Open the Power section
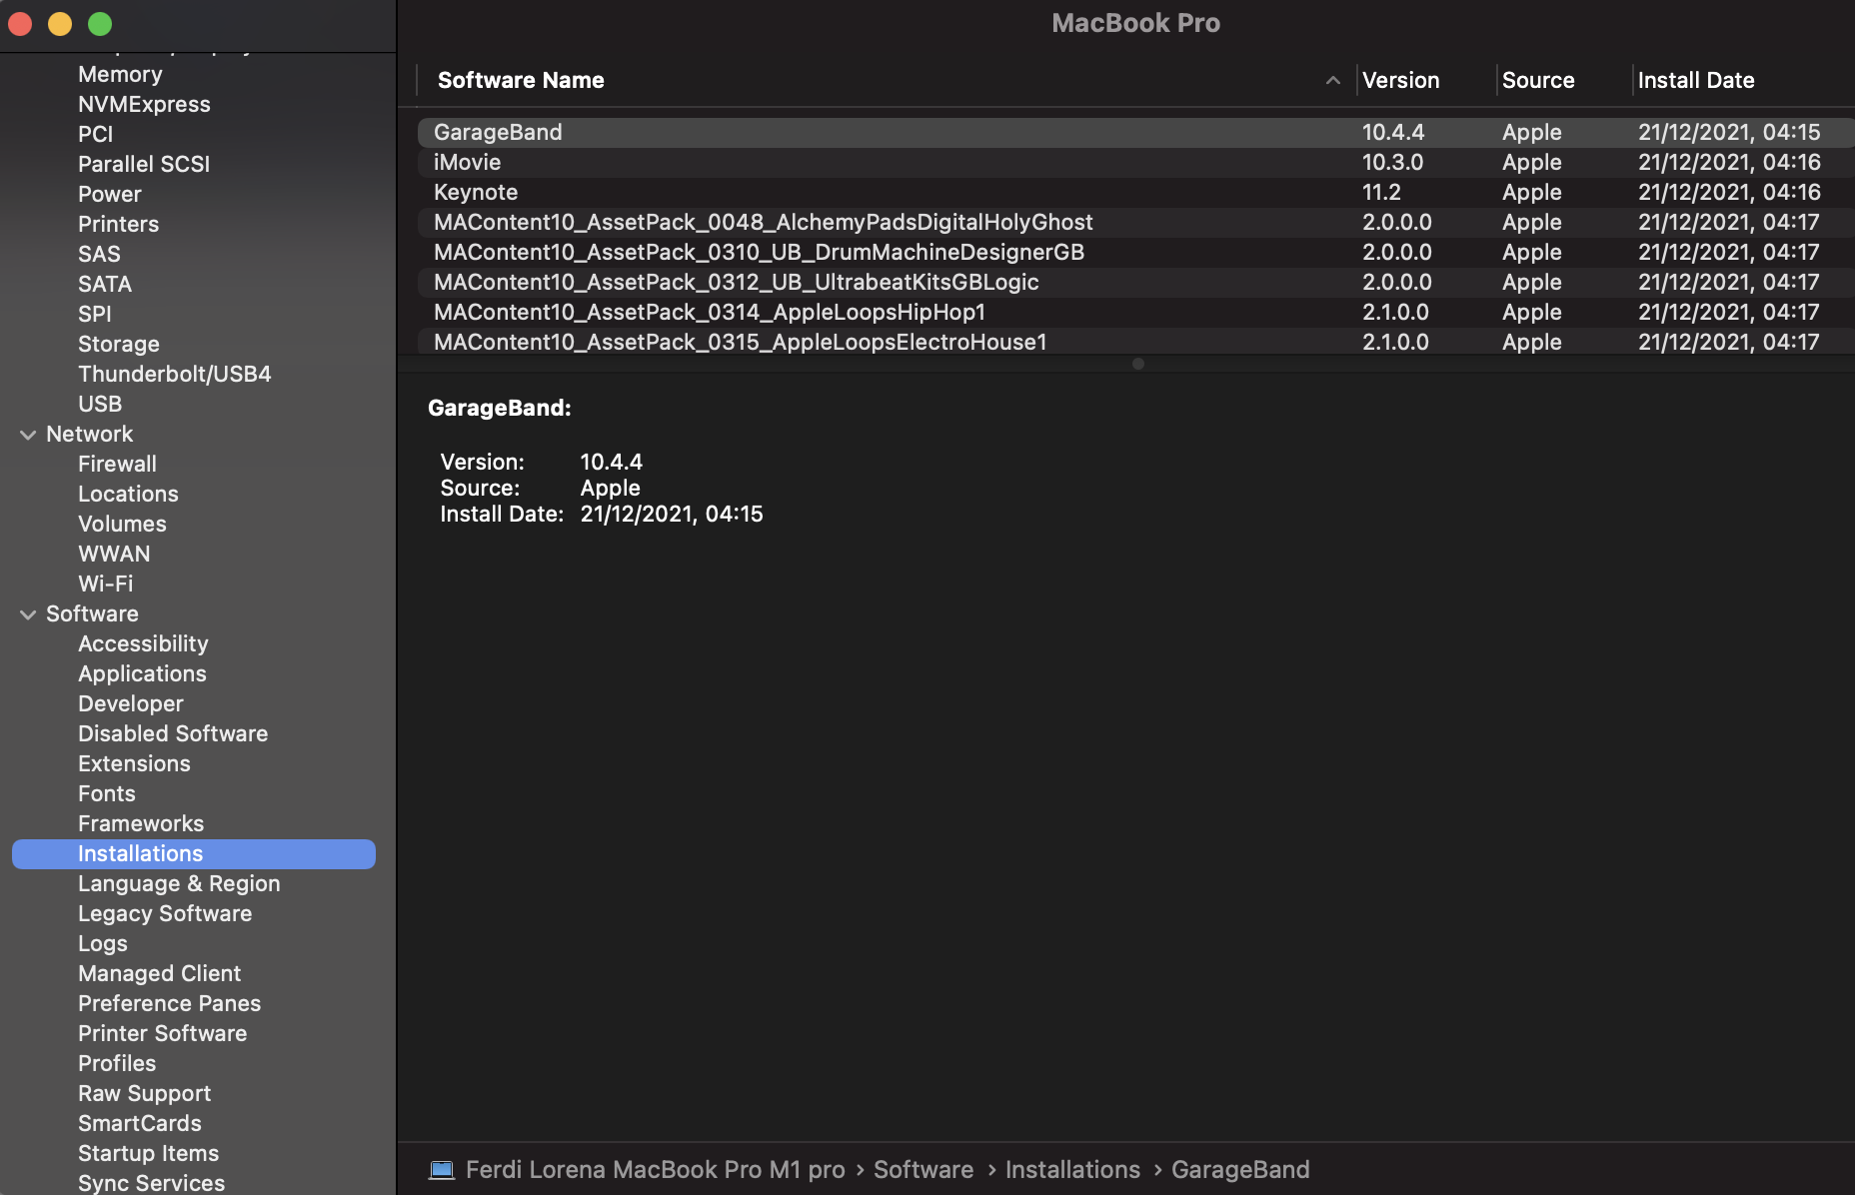1855x1195 pixels. pyautogui.click(x=110, y=195)
